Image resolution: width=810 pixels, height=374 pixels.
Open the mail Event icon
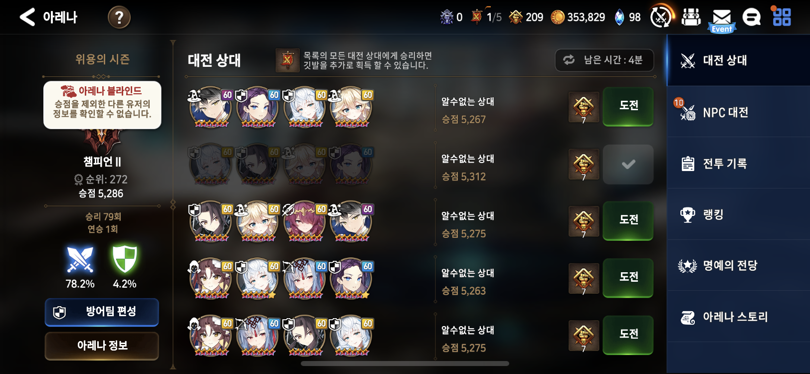click(x=722, y=20)
